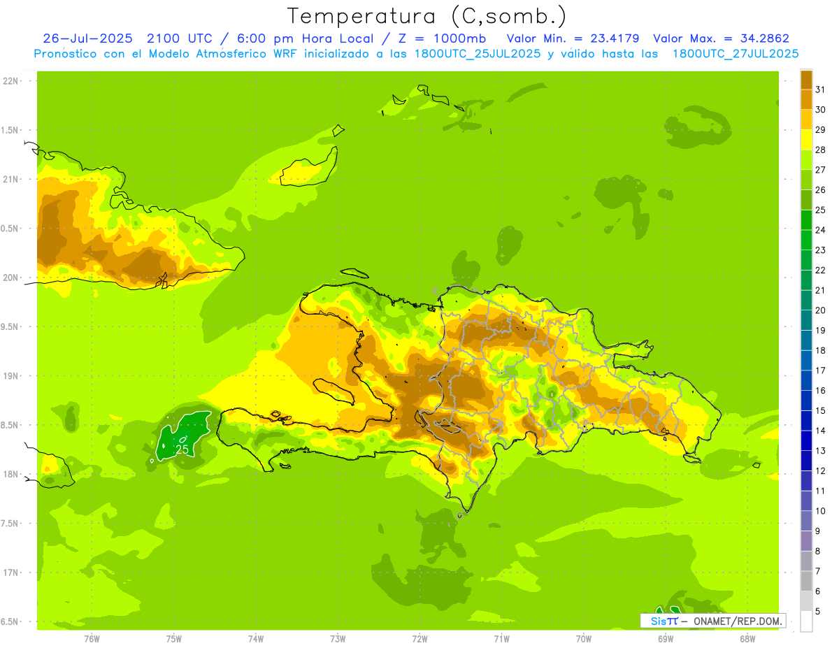Click the "71W" longitude axis label
The image size is (839, 648).
[501, 638]
